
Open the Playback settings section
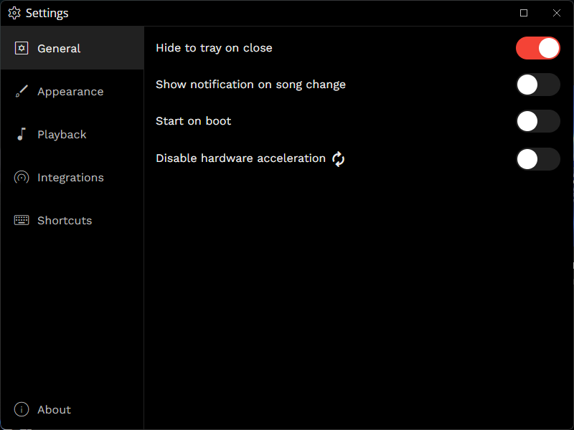point(62,135)
